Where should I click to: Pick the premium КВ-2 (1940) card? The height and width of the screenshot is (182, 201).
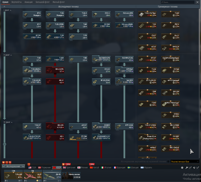171,126
